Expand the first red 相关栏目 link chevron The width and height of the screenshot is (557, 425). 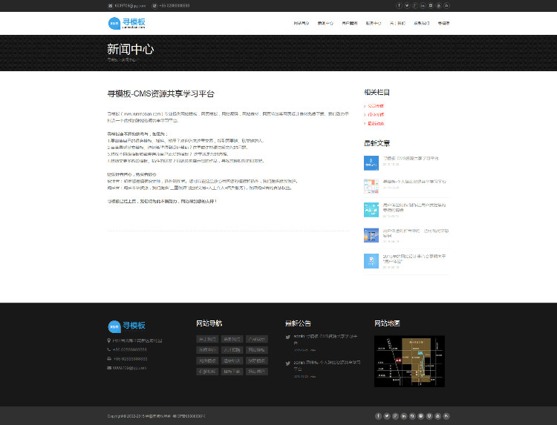[x=365, y=106]
